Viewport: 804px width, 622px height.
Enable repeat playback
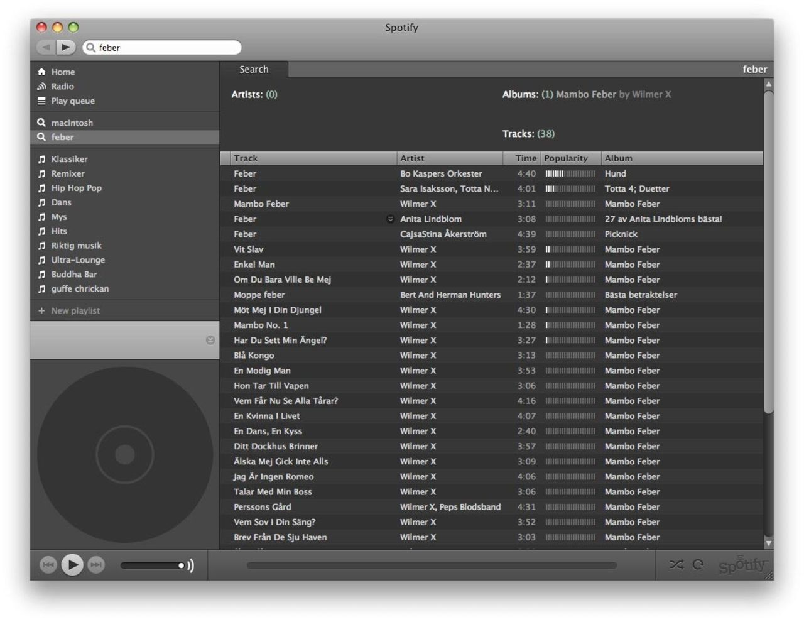click(698, 565)
